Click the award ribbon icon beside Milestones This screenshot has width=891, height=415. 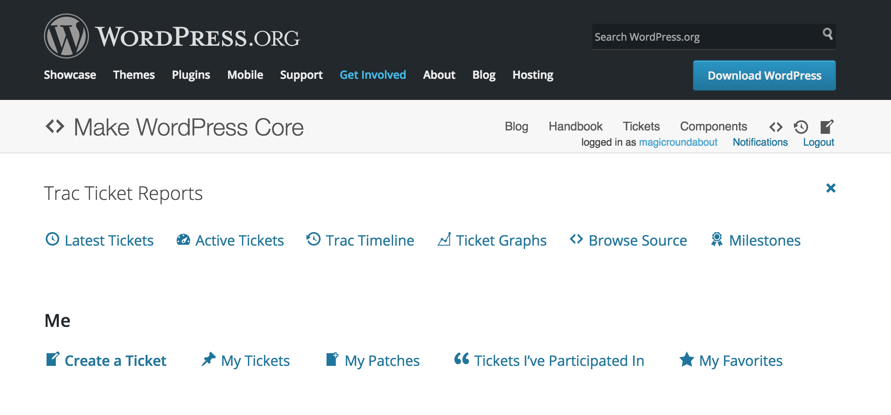coord(717,239)
